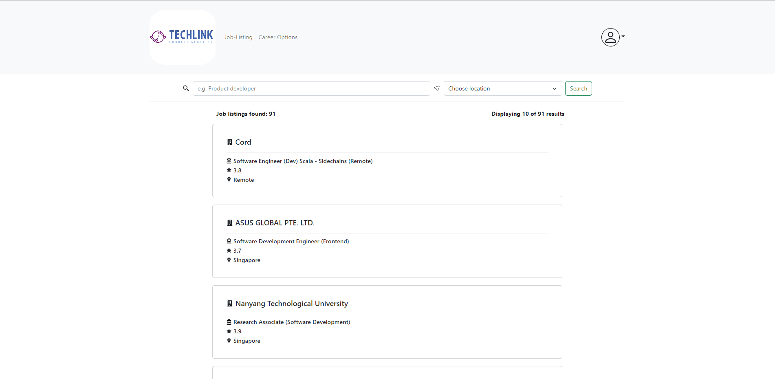Select Software Engineer (Dev) Scala job title
This screenshot has width=775, height=379.
[303, 161]
